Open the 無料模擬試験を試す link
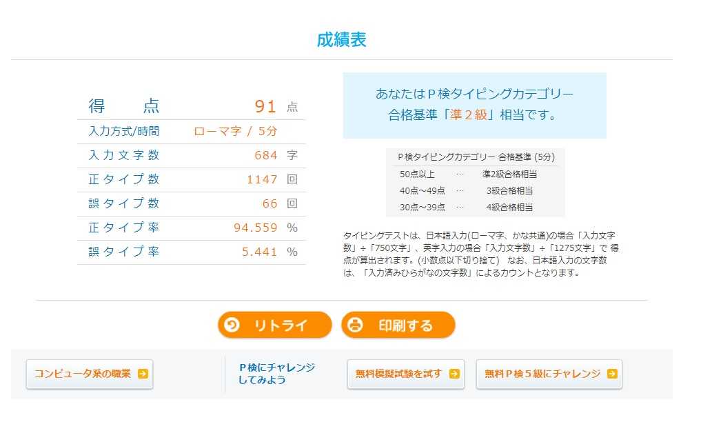Image resolution: width=712 pixels, height=442 pixels. [x=406, y=374]
